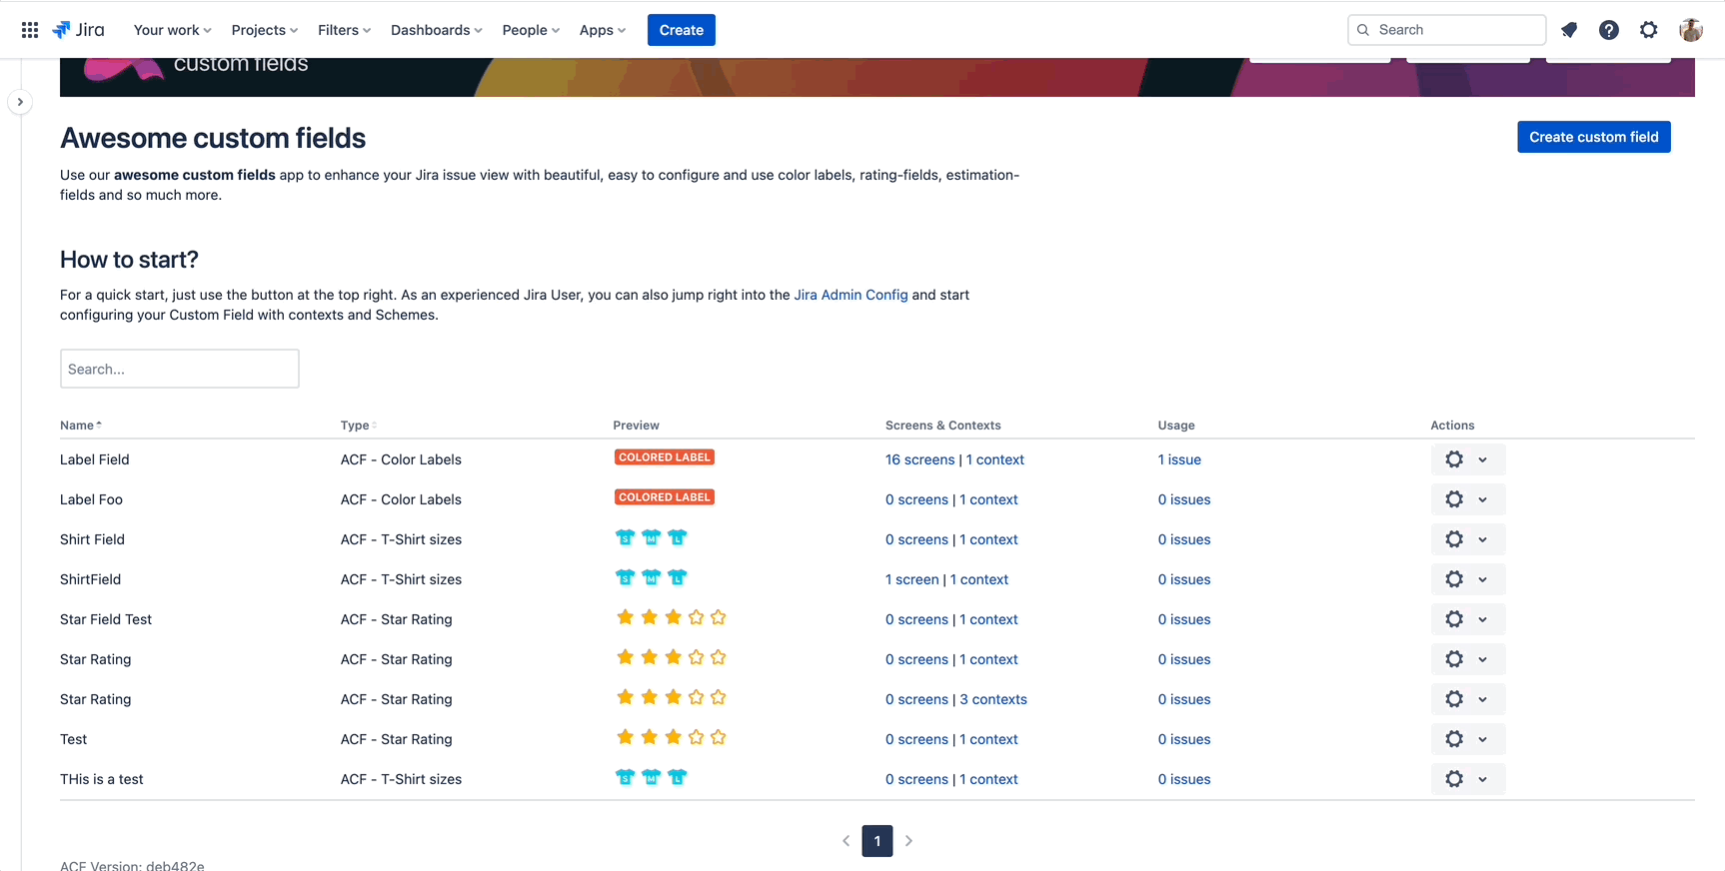1725x871 pixels.
Task: Click the Create custom field button
Action: point(1594,137)
